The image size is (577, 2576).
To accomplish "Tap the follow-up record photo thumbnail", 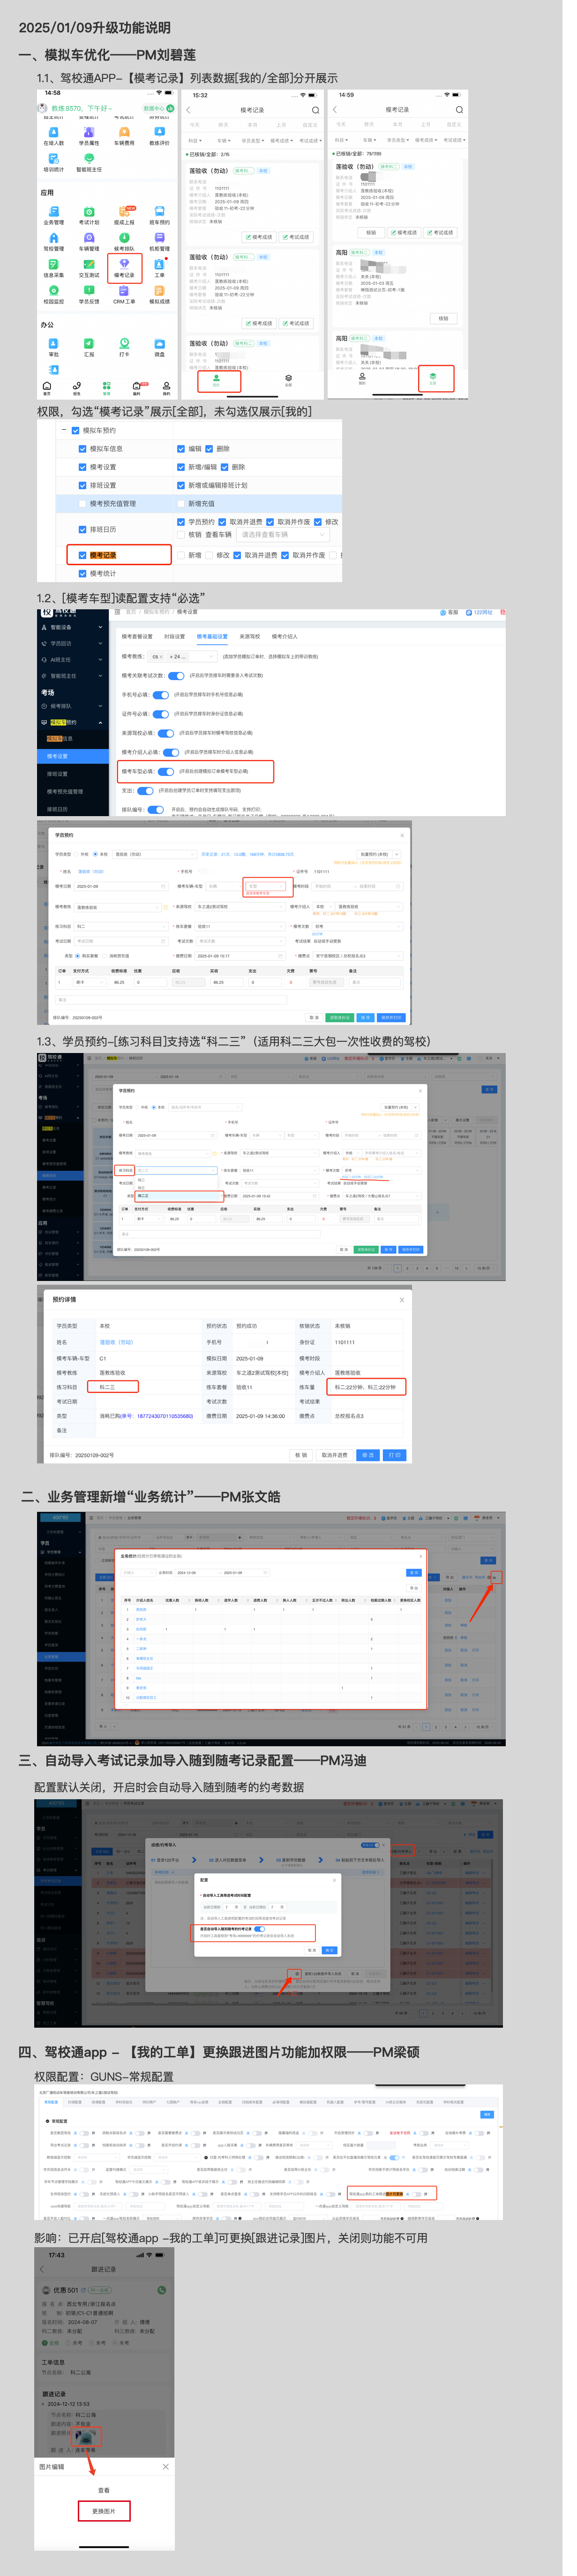I will tap(86, 2437).
